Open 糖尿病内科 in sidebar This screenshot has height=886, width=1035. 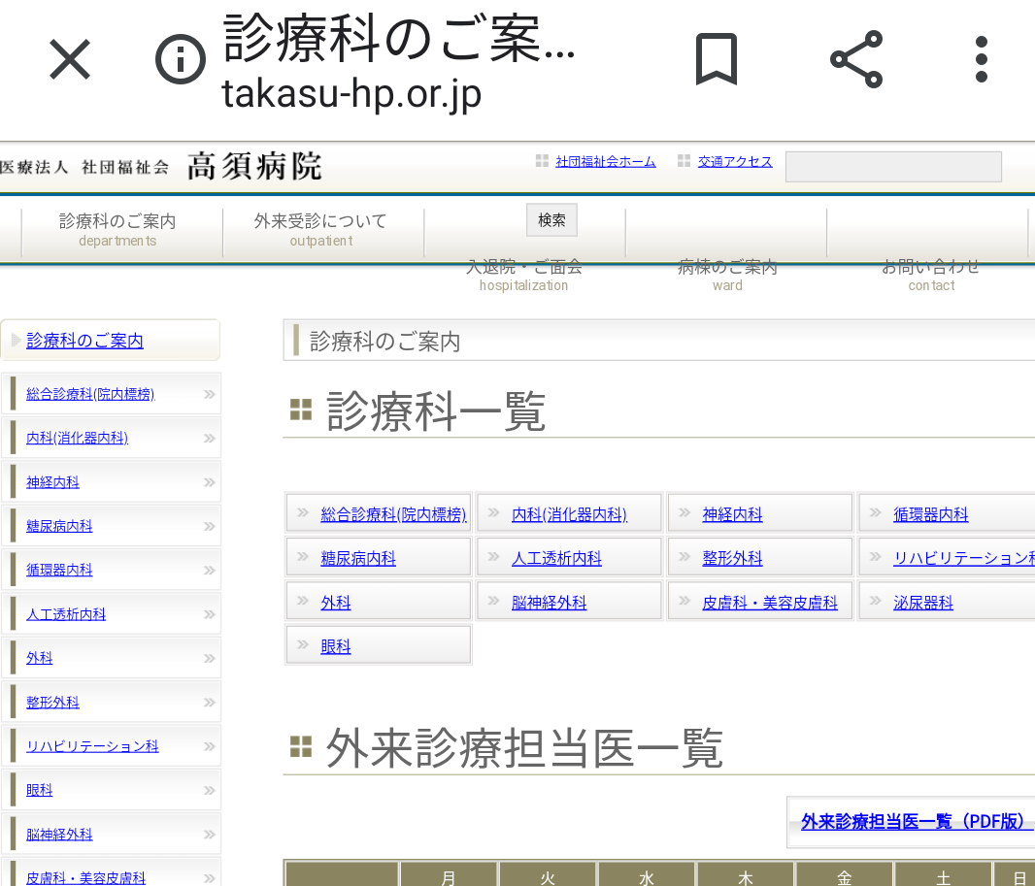(x=59, y=526)
